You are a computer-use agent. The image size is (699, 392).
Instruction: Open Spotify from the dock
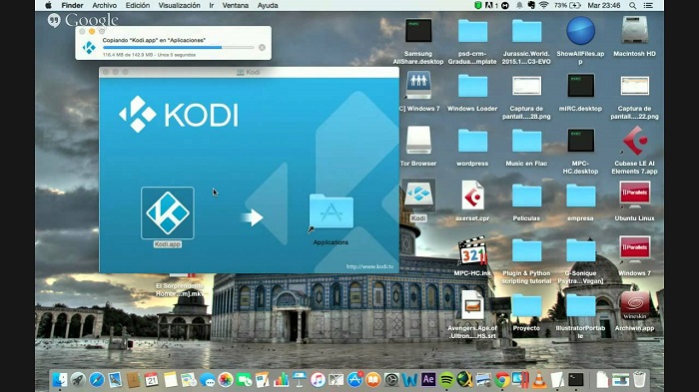(446, 379)
